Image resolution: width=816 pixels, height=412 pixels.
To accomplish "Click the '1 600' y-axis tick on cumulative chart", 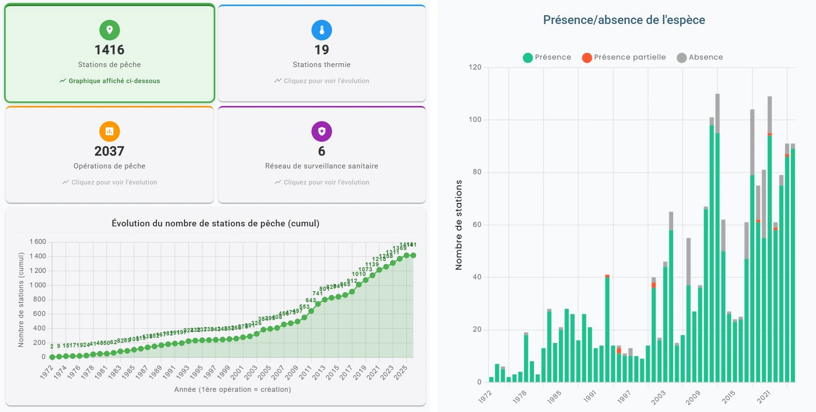I will click(x=38, y=242).
